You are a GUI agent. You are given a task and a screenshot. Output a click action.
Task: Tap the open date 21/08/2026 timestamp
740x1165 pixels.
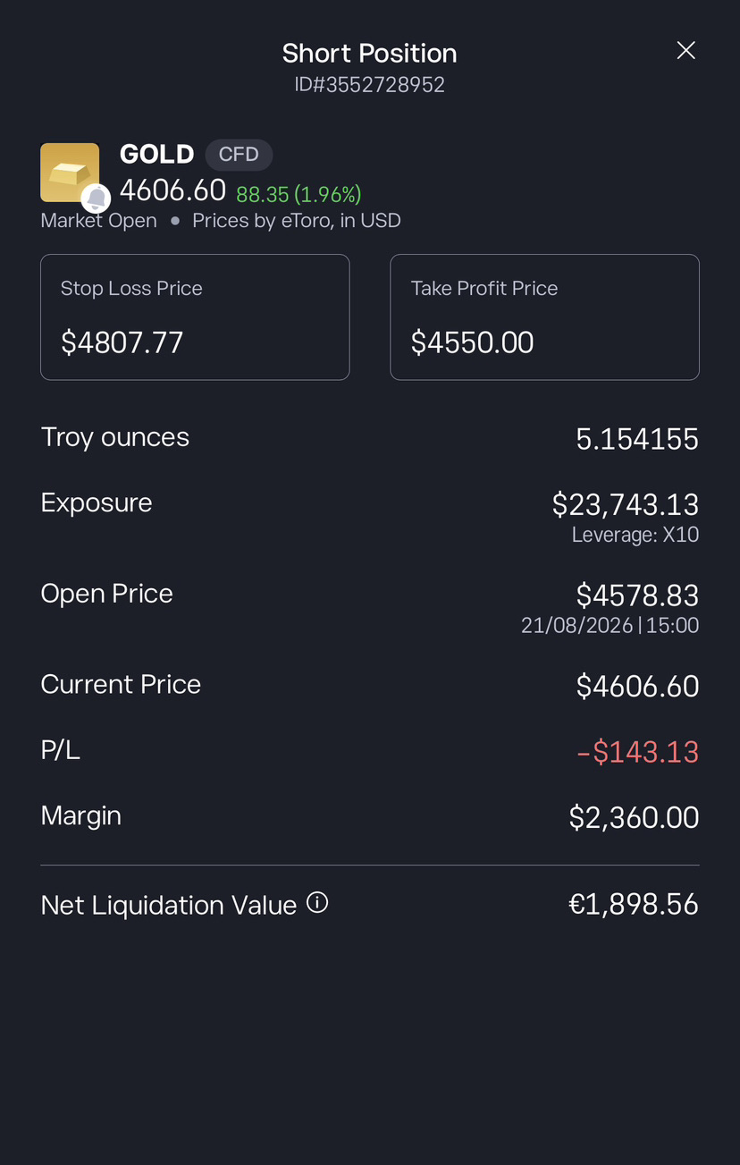(610, 626)
